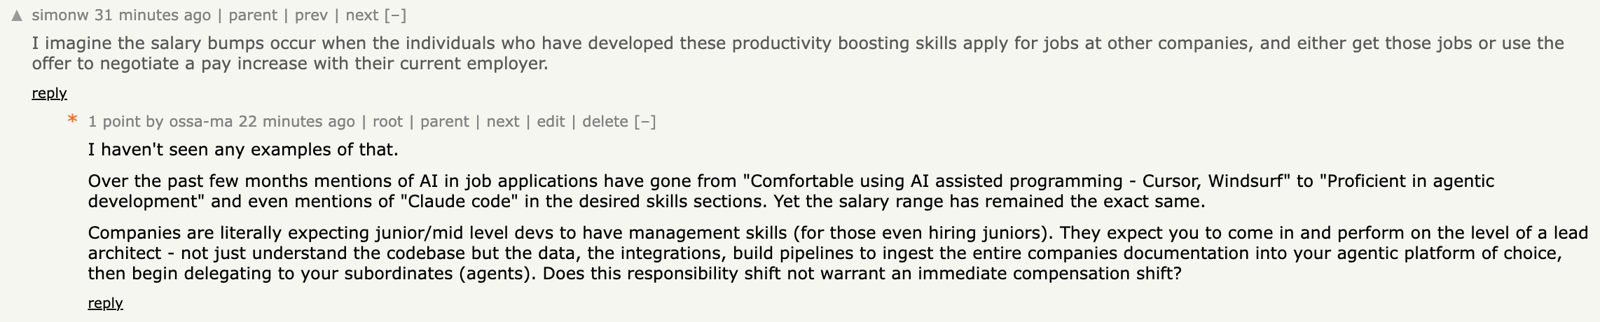This screenshot has height=322, width=1600.
Task: Upvote simonw's comment using the arrow
Action: pos(18,16)
